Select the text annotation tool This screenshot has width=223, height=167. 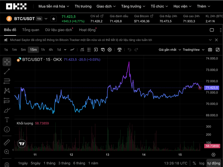(x=7, y=120)
